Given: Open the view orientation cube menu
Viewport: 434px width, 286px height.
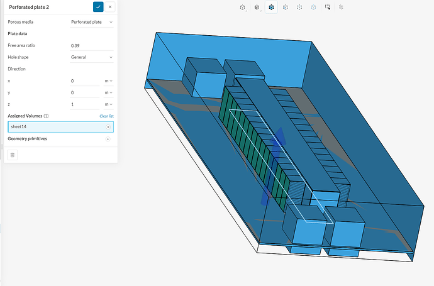Looking at the screenshot, I should coord(243,8).
